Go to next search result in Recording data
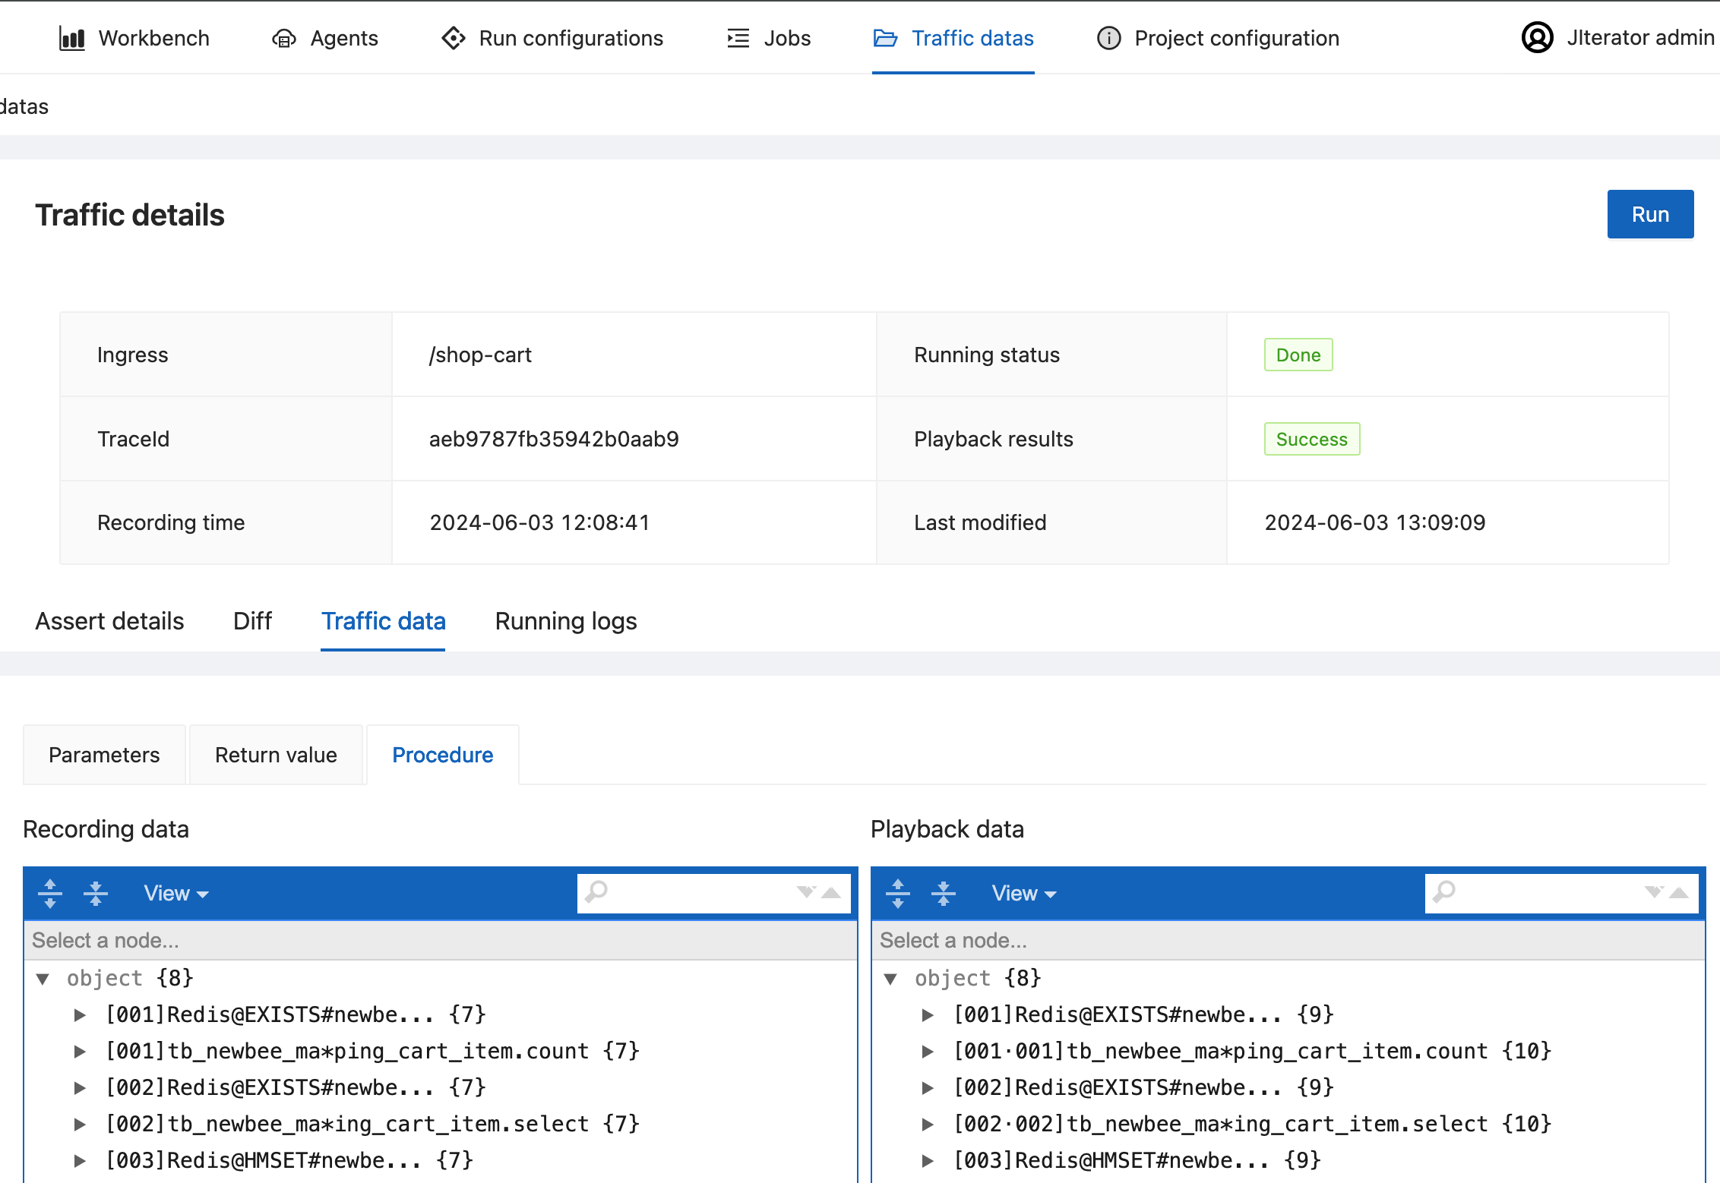This screenshot has width=1720, height=1183. [x=806, y=891]
